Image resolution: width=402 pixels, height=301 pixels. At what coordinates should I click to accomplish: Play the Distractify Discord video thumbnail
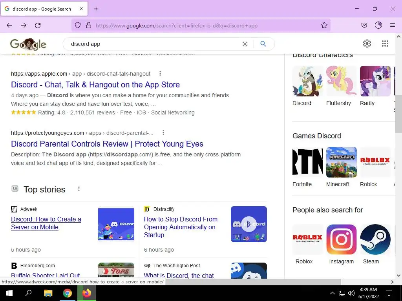249,224
